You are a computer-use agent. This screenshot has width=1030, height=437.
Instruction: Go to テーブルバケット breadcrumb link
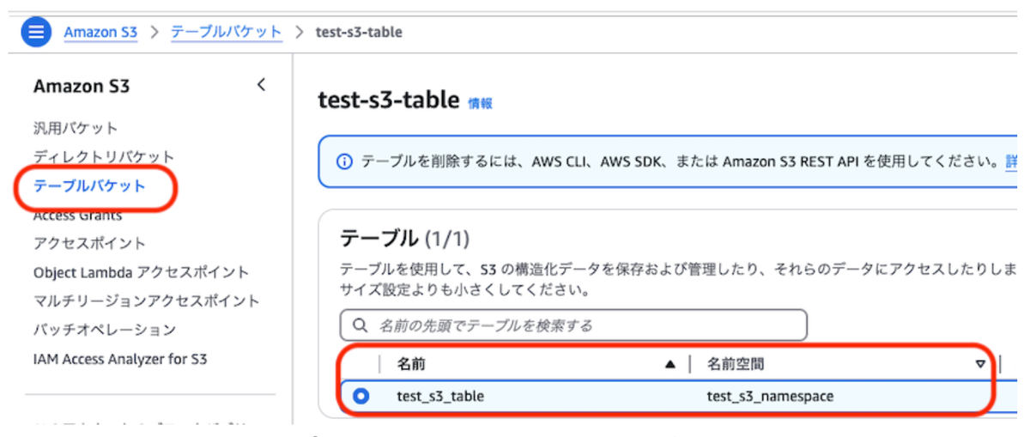[x=227, y=32]
